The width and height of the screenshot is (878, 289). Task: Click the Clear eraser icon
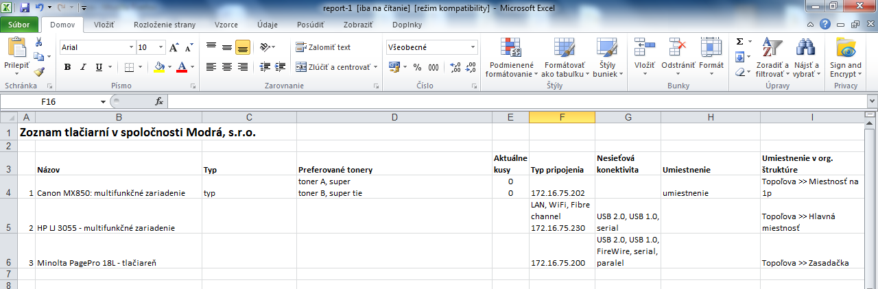[739, 71]
